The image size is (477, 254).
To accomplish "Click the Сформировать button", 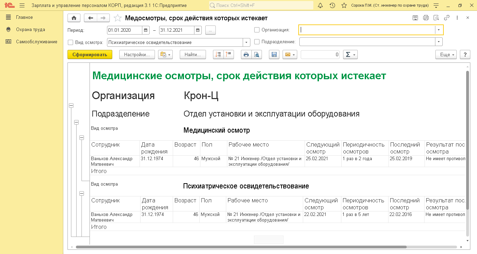I will [90, 55].
